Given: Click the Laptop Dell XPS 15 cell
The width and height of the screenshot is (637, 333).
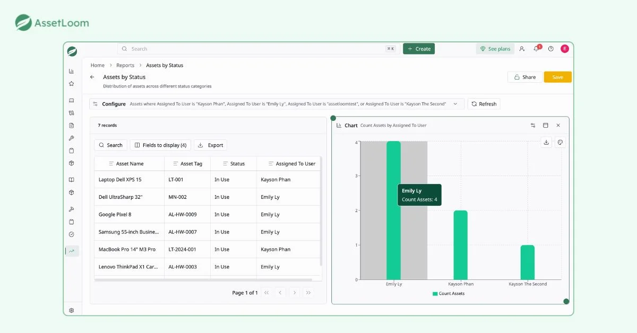Looking at the screenshot, I should (130, 180).
